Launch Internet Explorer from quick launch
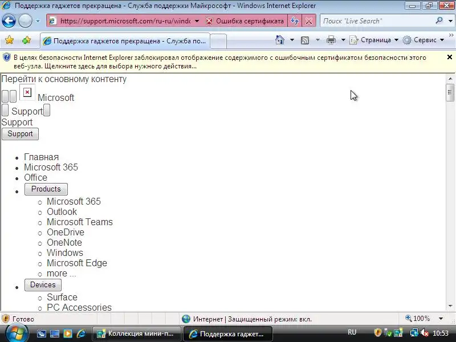Viewport: 456px width, 342px height. [81, 333]
